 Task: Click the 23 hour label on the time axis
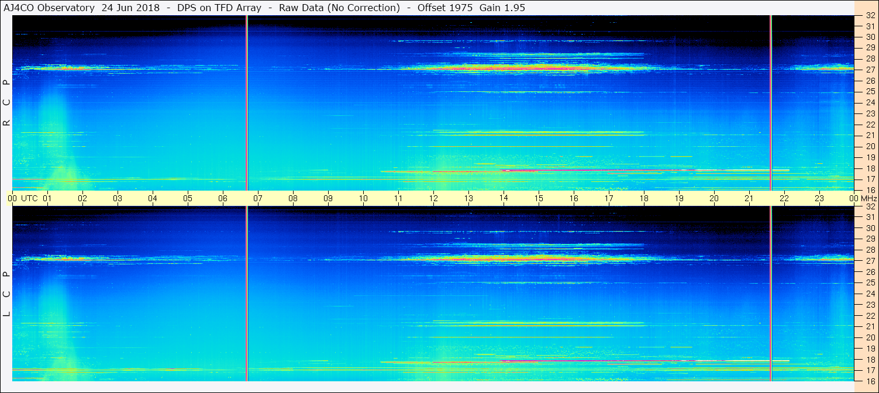point(819,198)
